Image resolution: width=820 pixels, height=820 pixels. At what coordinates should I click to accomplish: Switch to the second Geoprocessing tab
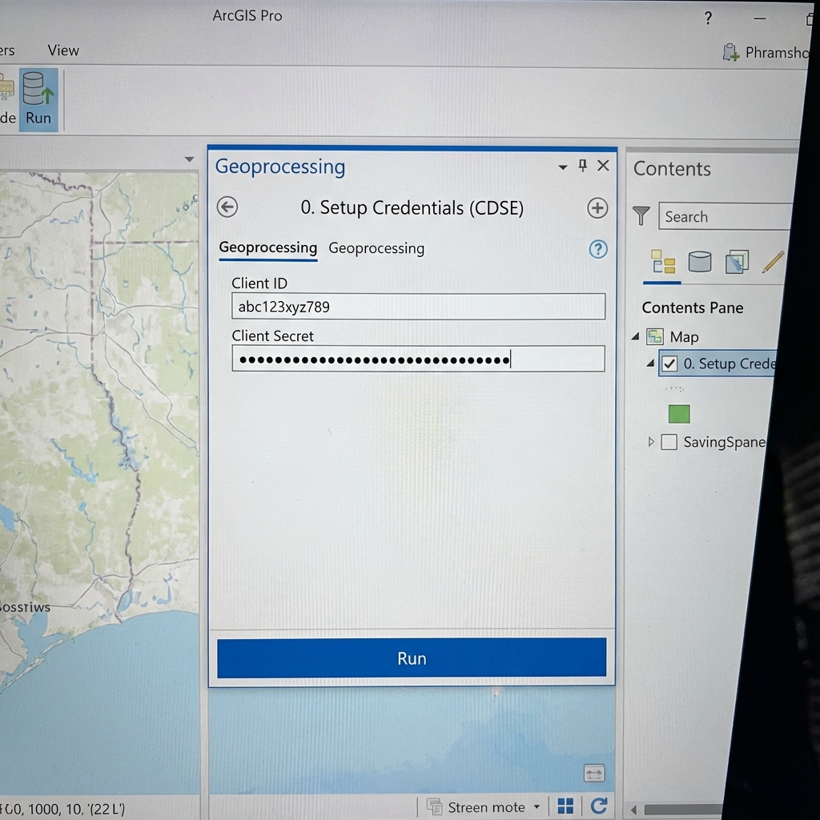(x=376, y=248)
